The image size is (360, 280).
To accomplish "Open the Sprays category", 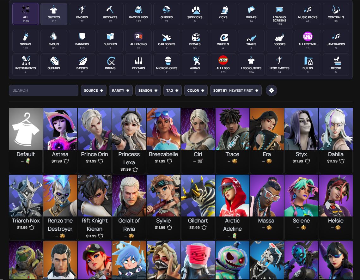I will (26, 41).
